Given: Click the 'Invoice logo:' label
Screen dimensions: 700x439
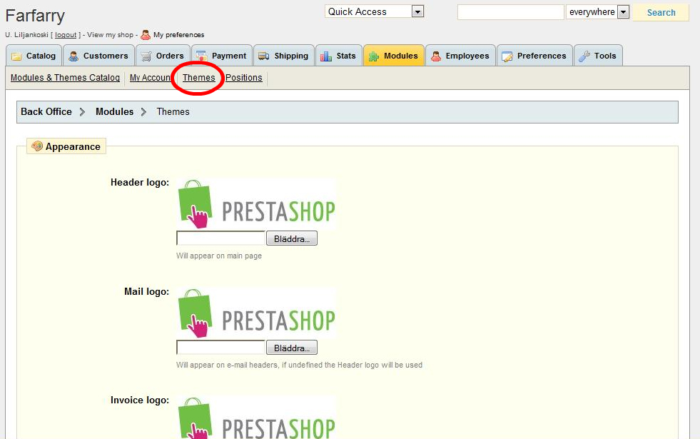Looking at the screenshot, I should click(140, 400).
